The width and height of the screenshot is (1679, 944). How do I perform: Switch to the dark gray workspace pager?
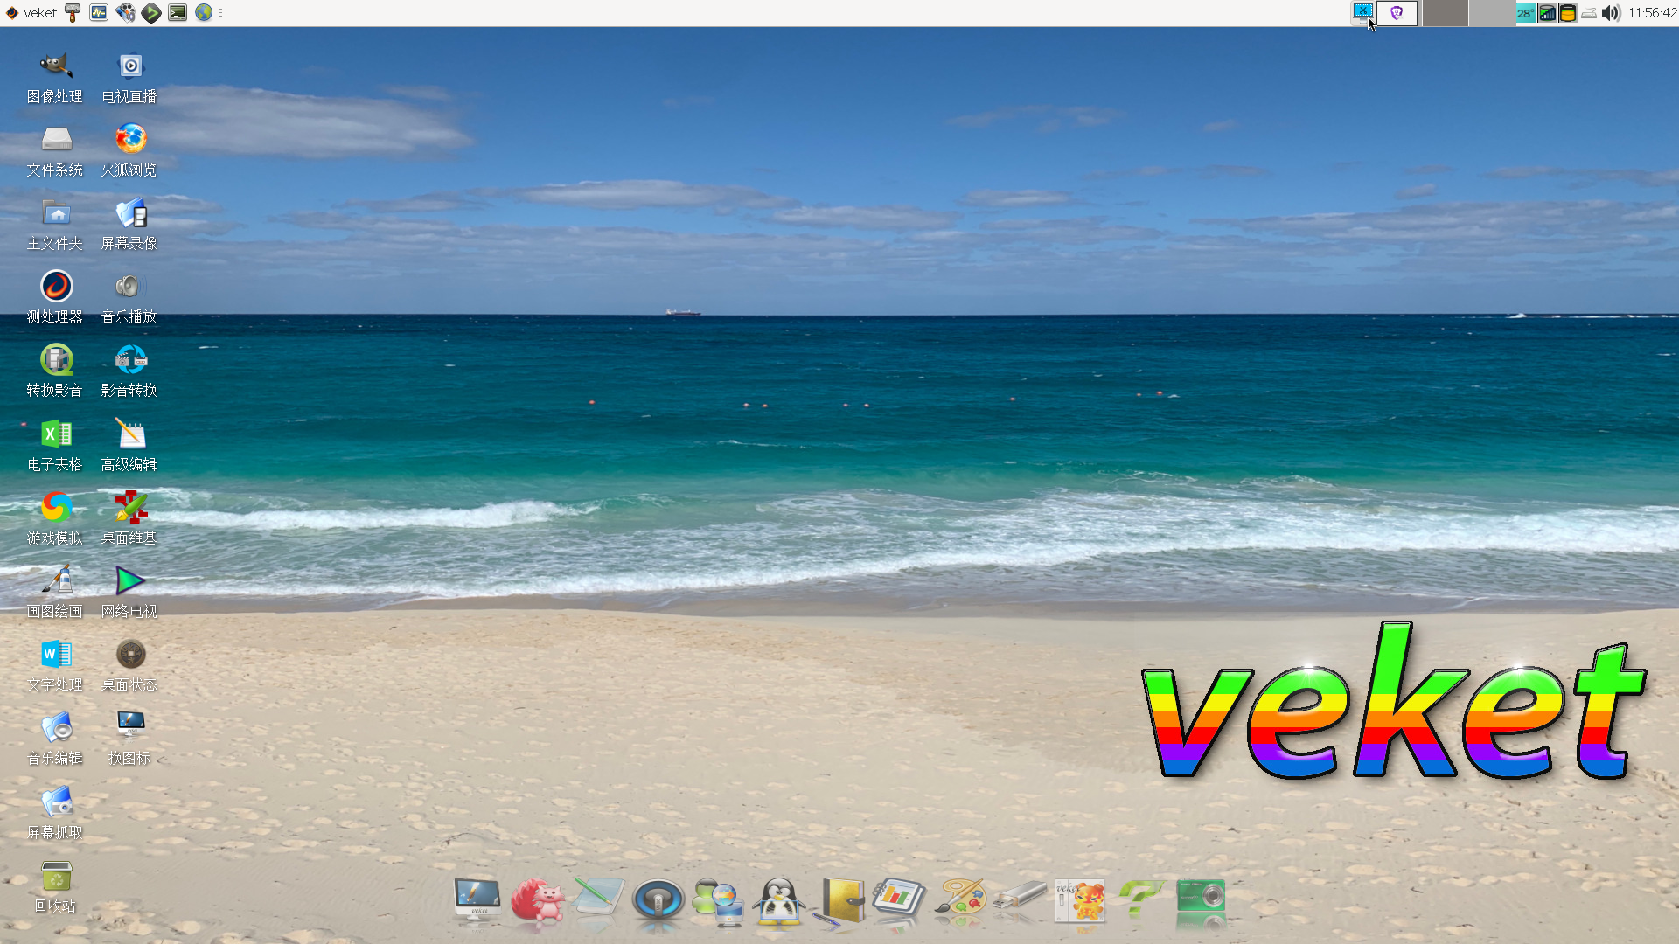click(1445, 13)
